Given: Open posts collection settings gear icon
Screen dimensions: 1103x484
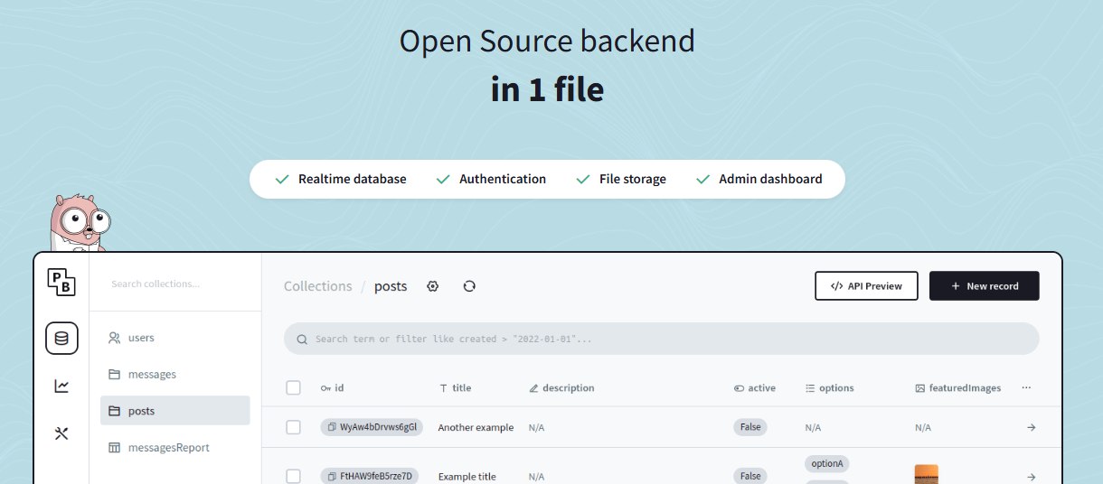Looking at the screenshot, I should coord(433,286).
